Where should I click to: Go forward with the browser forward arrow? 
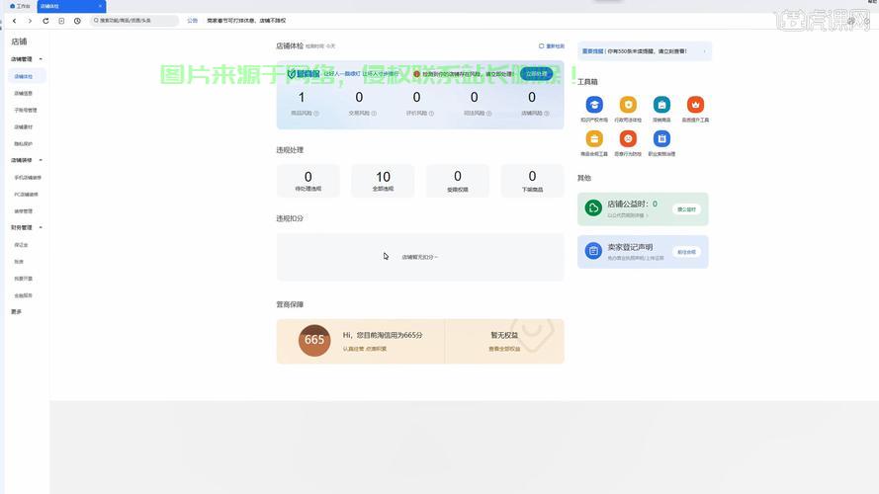tap(30, 21)
